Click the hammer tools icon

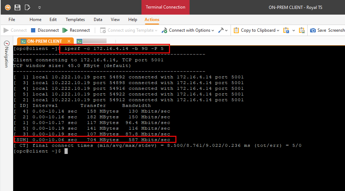pyautogui.click(x=221, y=30)
